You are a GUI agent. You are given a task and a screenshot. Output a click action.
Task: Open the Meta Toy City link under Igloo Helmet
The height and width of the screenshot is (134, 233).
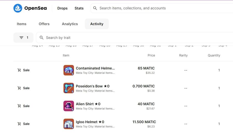tap(95, 126)
